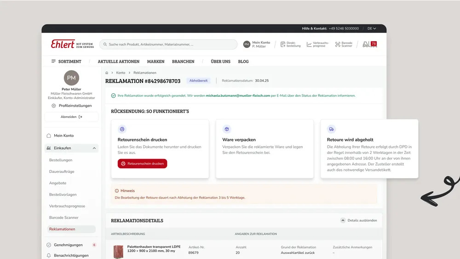Open Verbrauchsprognose chart icon in header

click(309, 44)
